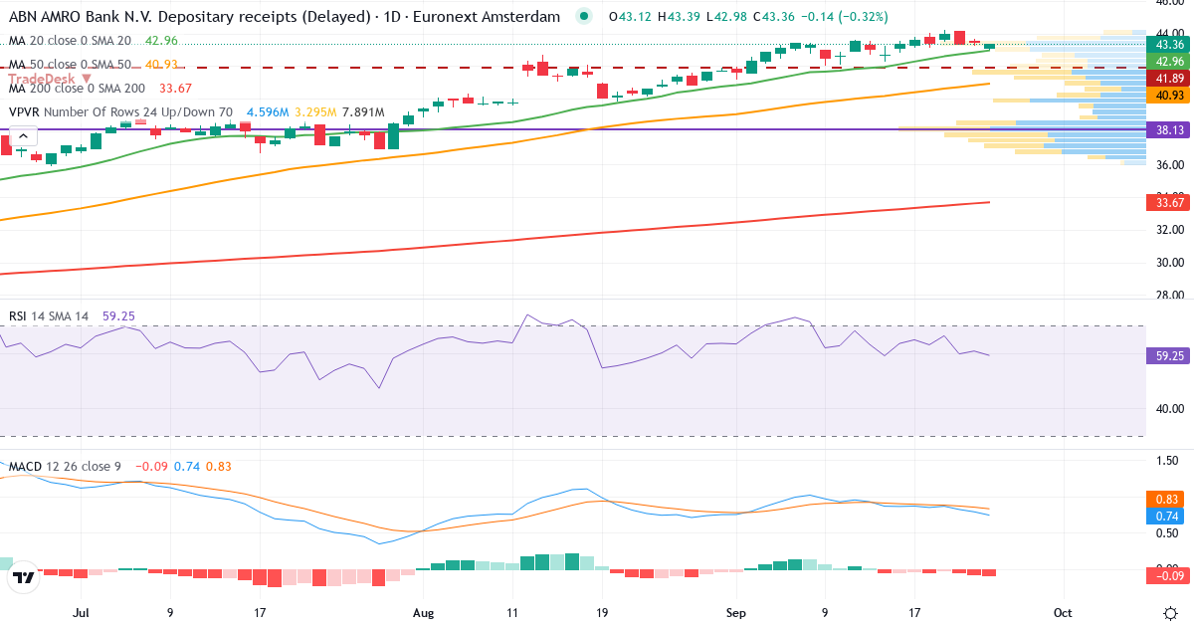Viewport: 1194px width, 627px height.
Task: Click the purple 38.13 price axis label
Action: click(1169, 129)
